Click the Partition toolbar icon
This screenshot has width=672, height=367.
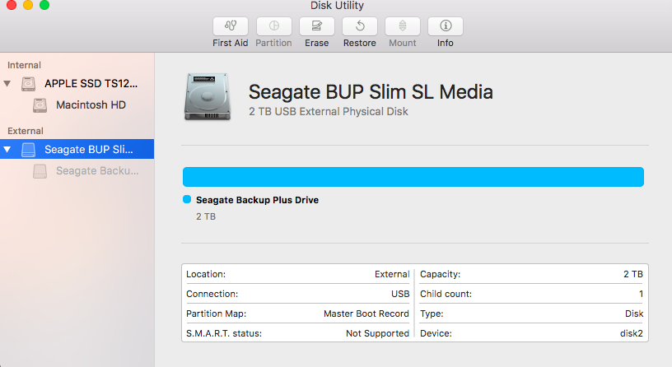pos(274,26)
